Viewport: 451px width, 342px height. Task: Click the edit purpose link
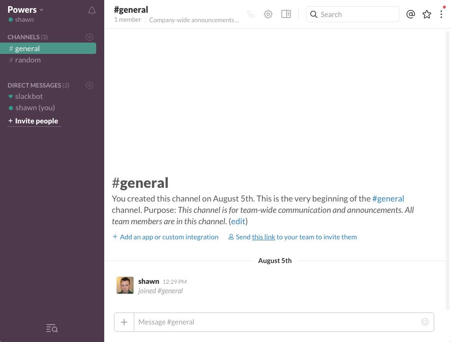(x=238, y=221)
